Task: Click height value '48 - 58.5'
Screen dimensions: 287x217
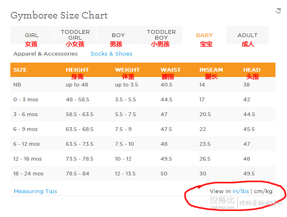Action: (x=77, y=100)
